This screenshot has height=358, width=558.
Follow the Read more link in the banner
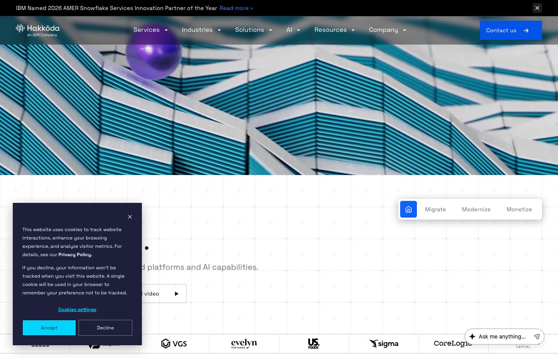click(x=236, y=8)
